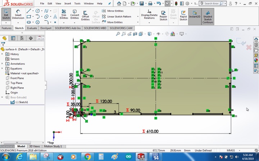This screenshot has width=259, height=161.
Task: Click in the Search Knowledge Base field
Action: tap(211, 4)
